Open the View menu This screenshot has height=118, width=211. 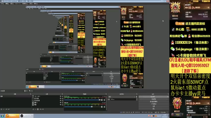point(12,4)
